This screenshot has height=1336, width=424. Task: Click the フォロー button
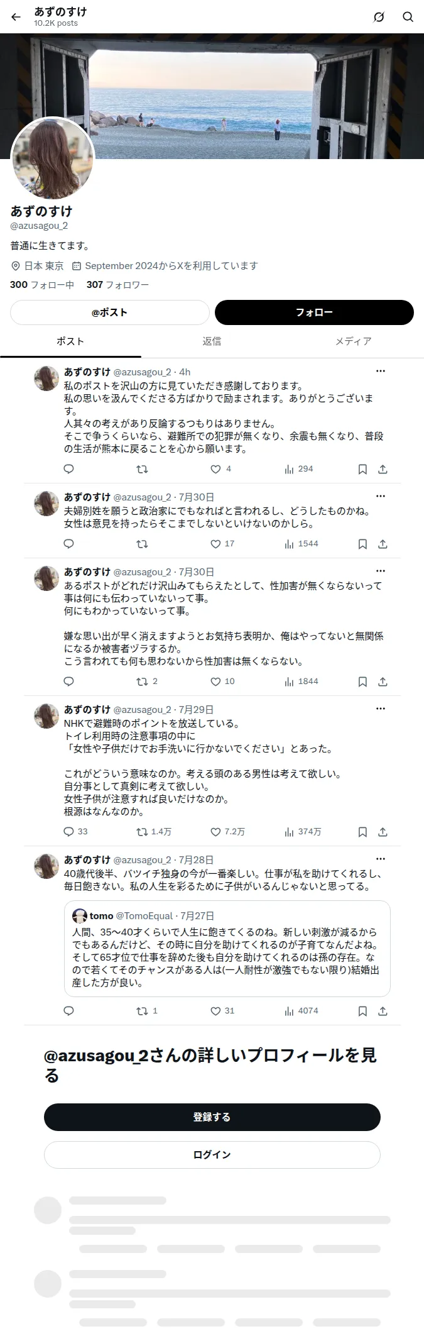point(314,312)
